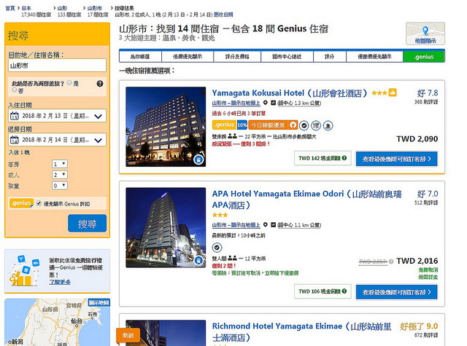
Task: Click the .genius badge in Kokusai Hotel card
Action: click(224, 125)
